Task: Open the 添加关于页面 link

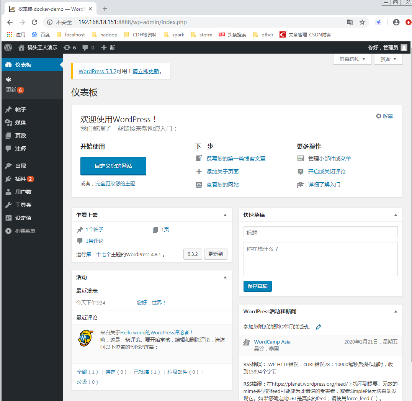Action: (222, 172)
